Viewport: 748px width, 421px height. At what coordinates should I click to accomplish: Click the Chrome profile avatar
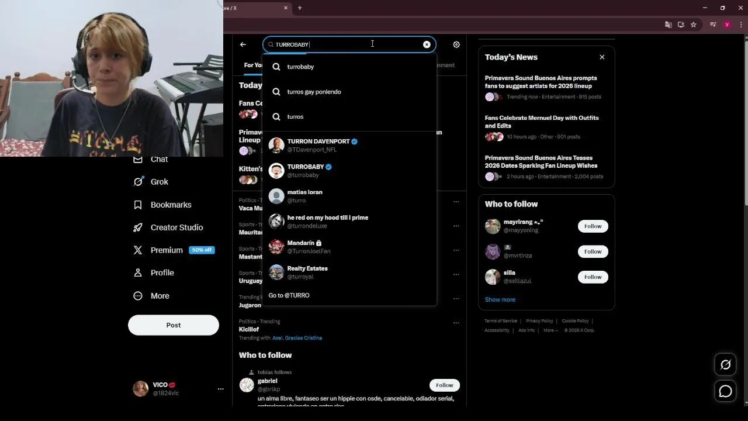(x=727, y=25)
